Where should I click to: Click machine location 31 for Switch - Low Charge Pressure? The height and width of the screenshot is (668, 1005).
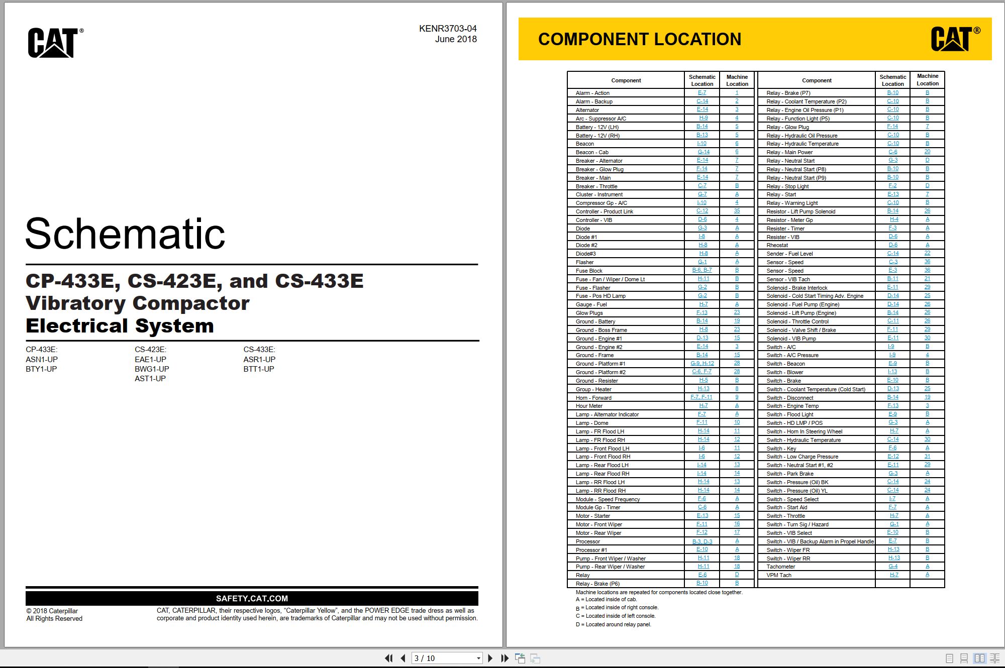point(927,457)
